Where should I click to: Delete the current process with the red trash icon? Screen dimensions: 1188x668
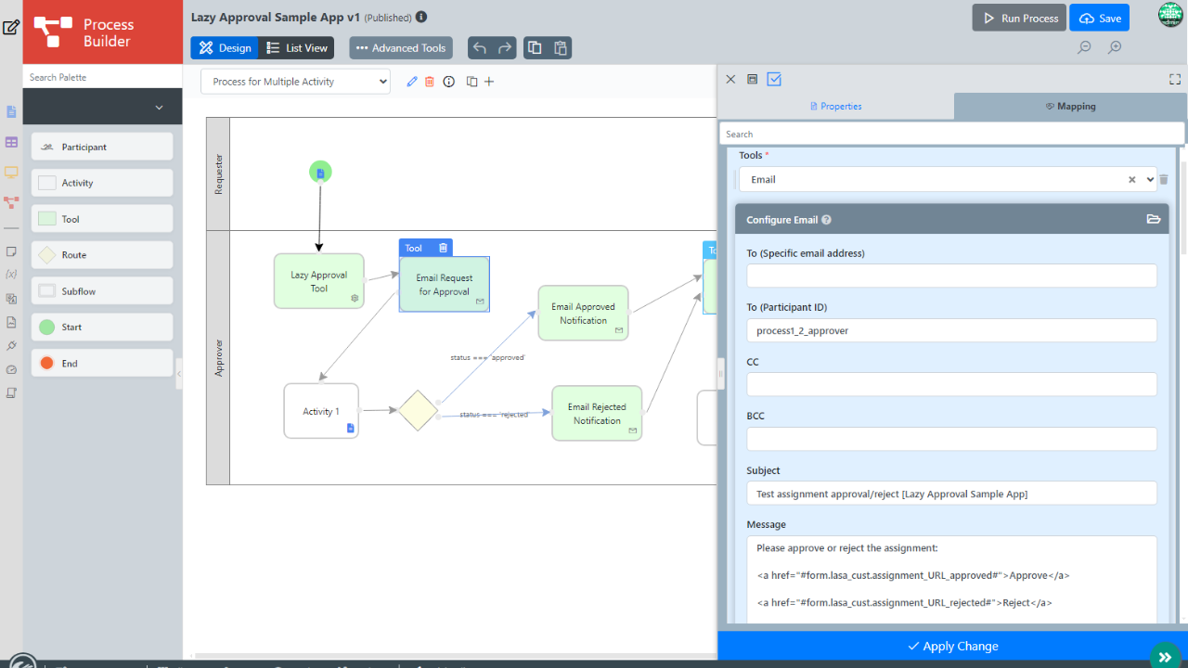pyautogui.click(x=430, y=82)
